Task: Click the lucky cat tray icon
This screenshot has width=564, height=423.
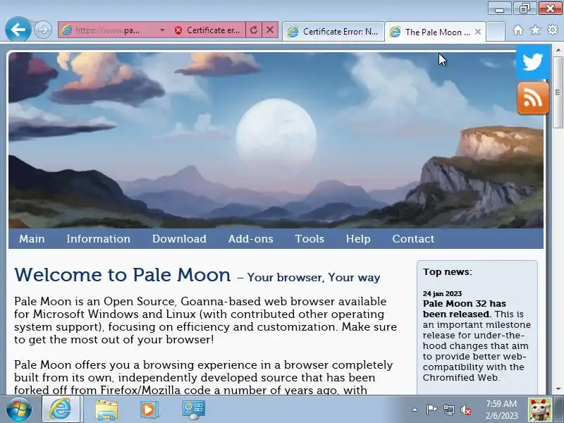Action: [x=539, y=409]
